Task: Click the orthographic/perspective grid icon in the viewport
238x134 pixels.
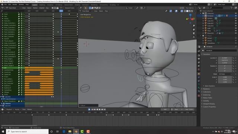Action: 194,37
